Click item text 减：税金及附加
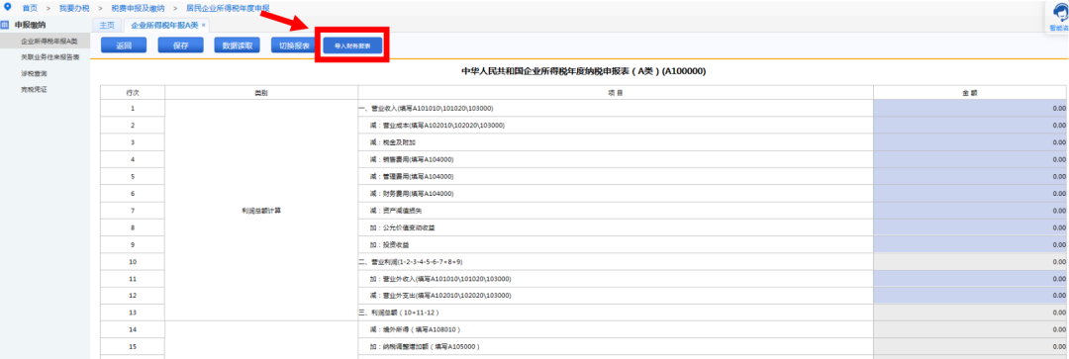Viewport: 1069px width, 359px height. [393, 142]
